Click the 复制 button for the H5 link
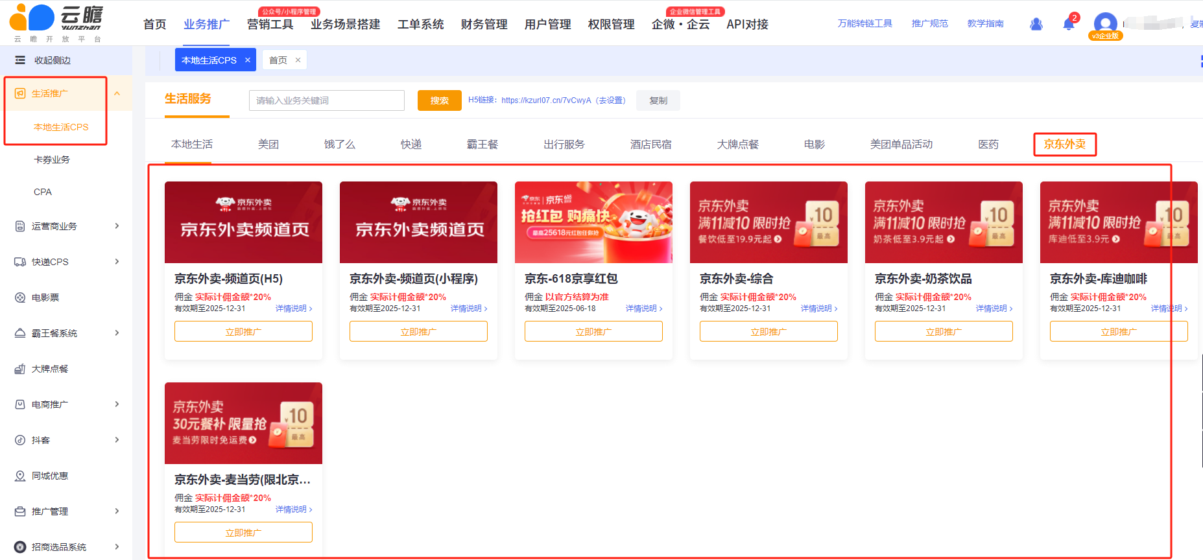The image size is (1203, 560). click(x=658, y=100)
